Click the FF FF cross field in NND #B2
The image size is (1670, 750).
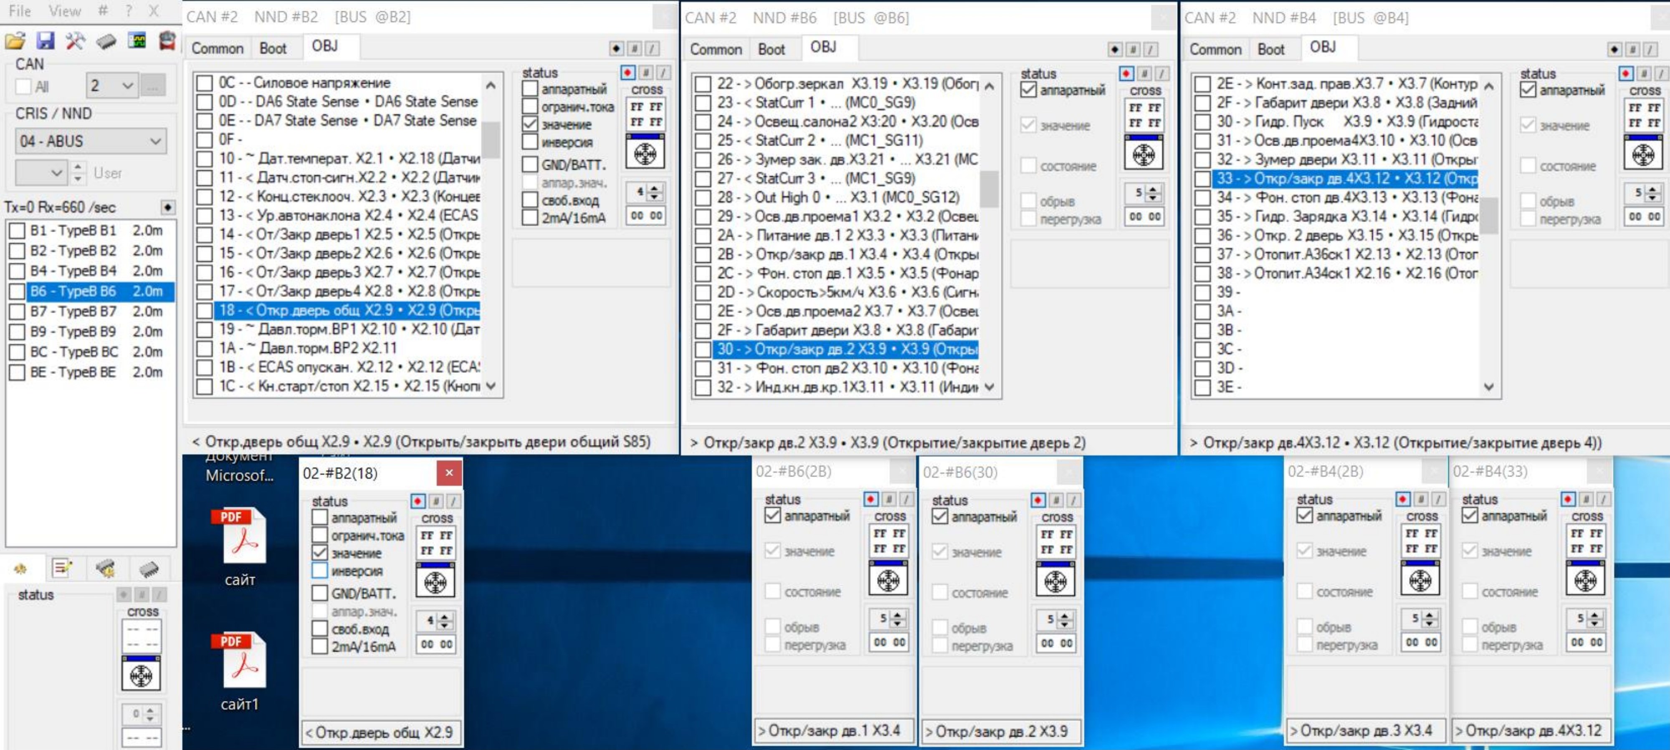coord(646,114)
